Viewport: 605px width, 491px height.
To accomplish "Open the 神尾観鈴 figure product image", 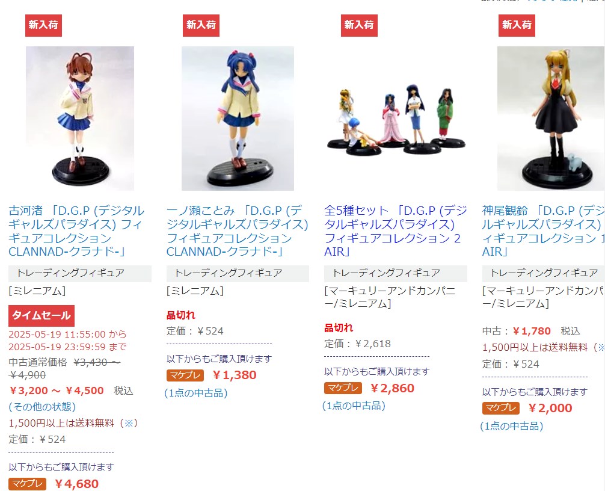I will coord(551,119).
